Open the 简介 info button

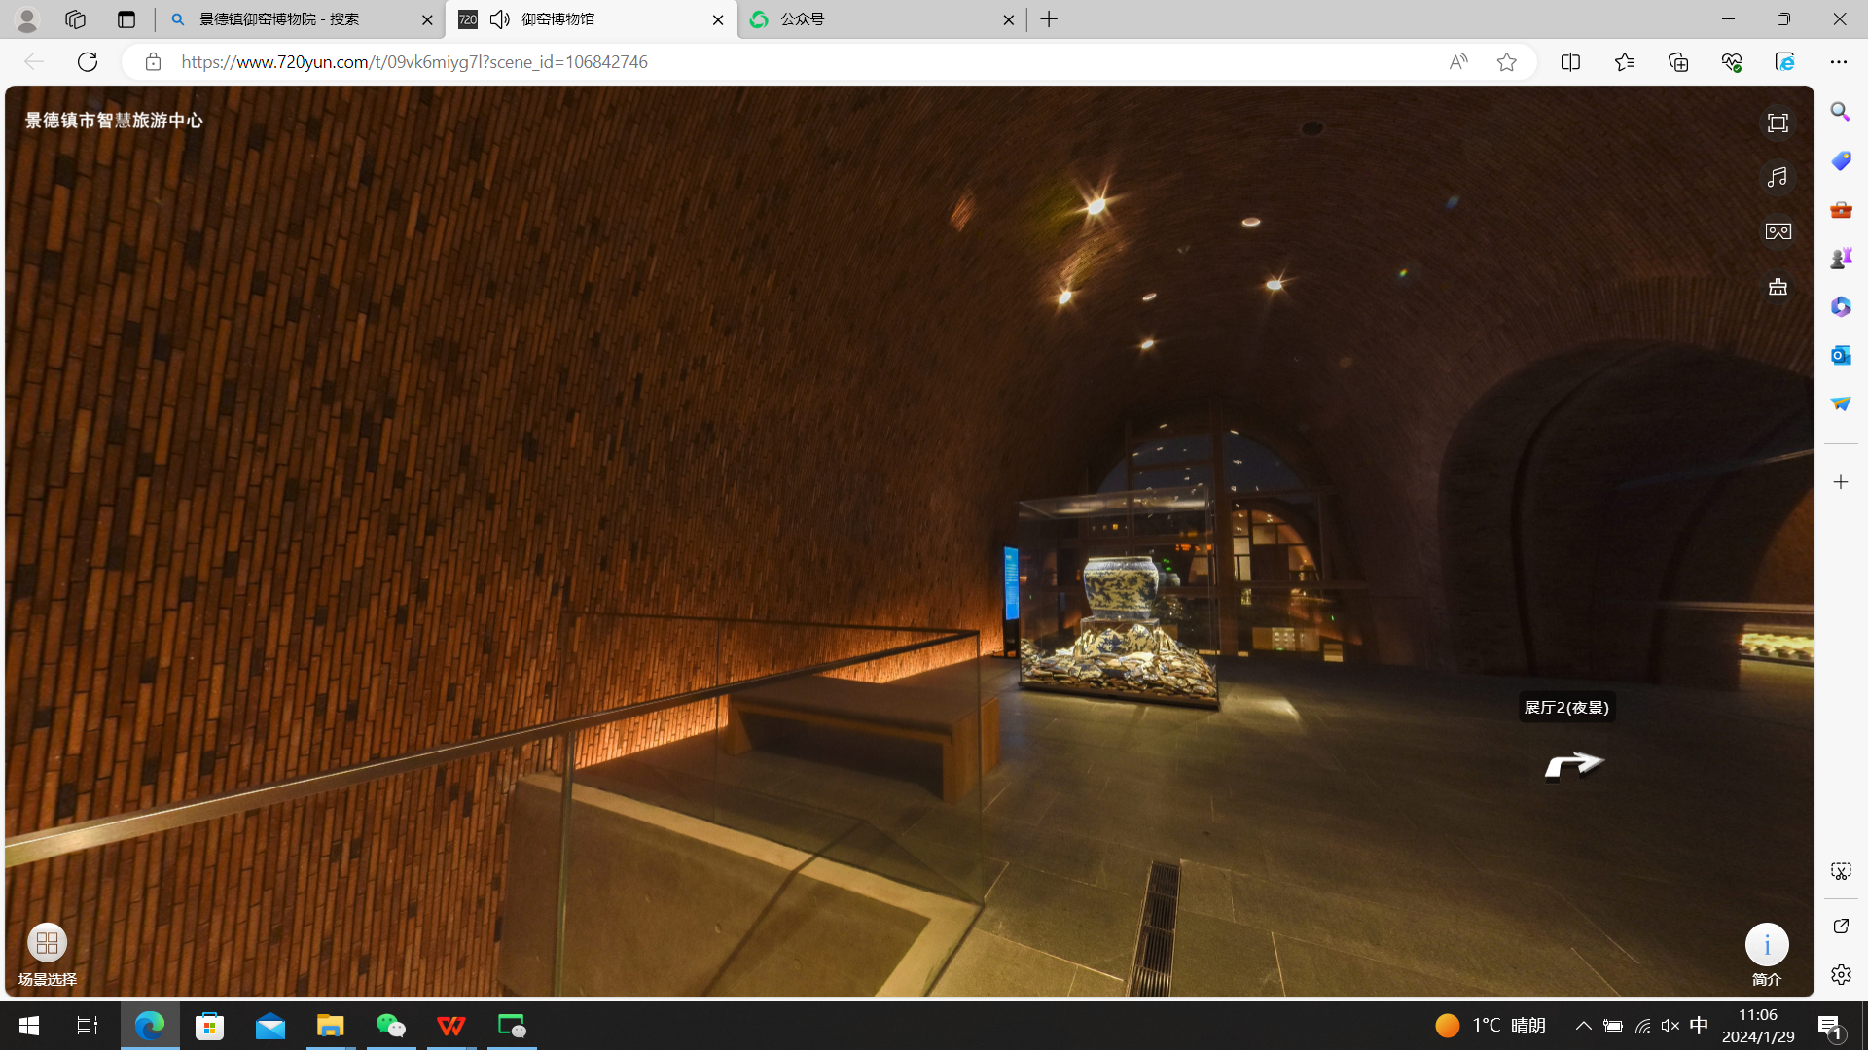tap(1766, 944)
